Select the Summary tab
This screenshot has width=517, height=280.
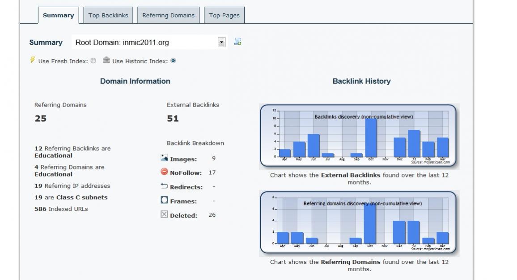tap(58, 15)
